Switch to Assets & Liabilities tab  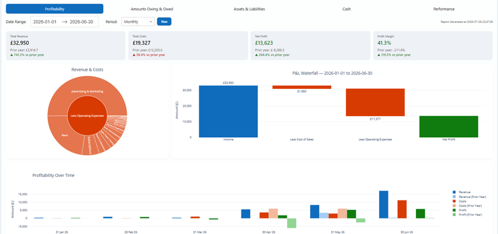point(249,9)
